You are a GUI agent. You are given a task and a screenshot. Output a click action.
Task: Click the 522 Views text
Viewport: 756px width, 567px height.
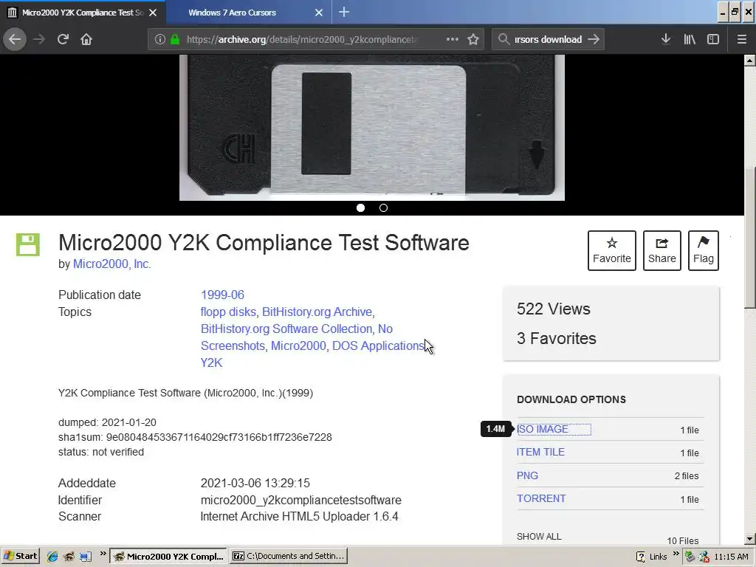(554, 309)
